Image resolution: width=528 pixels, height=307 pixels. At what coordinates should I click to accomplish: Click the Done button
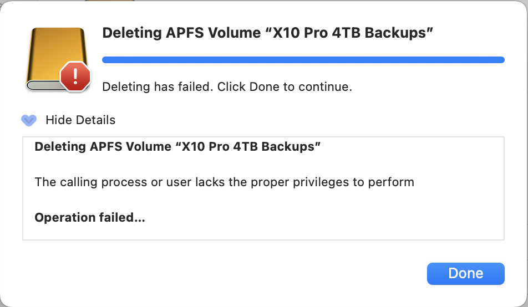(465, 273)
